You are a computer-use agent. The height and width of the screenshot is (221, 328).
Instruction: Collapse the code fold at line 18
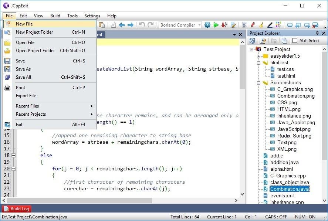(x=13, y=155)
